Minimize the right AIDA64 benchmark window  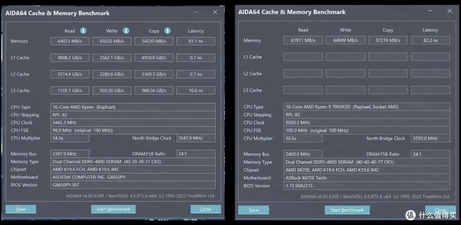coord(430,11)
